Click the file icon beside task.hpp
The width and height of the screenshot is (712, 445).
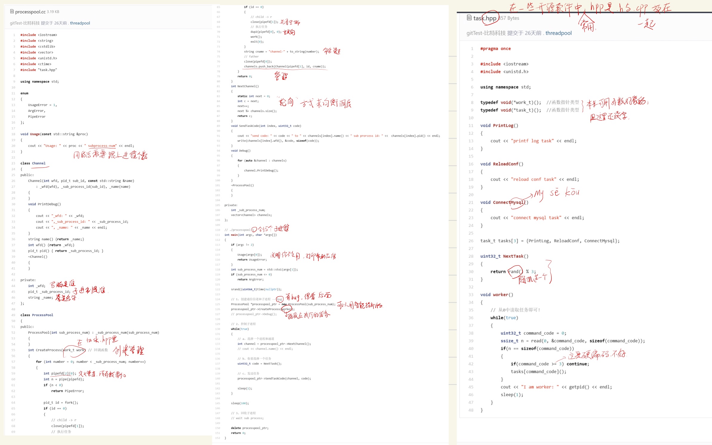click(x=469, y=18)
